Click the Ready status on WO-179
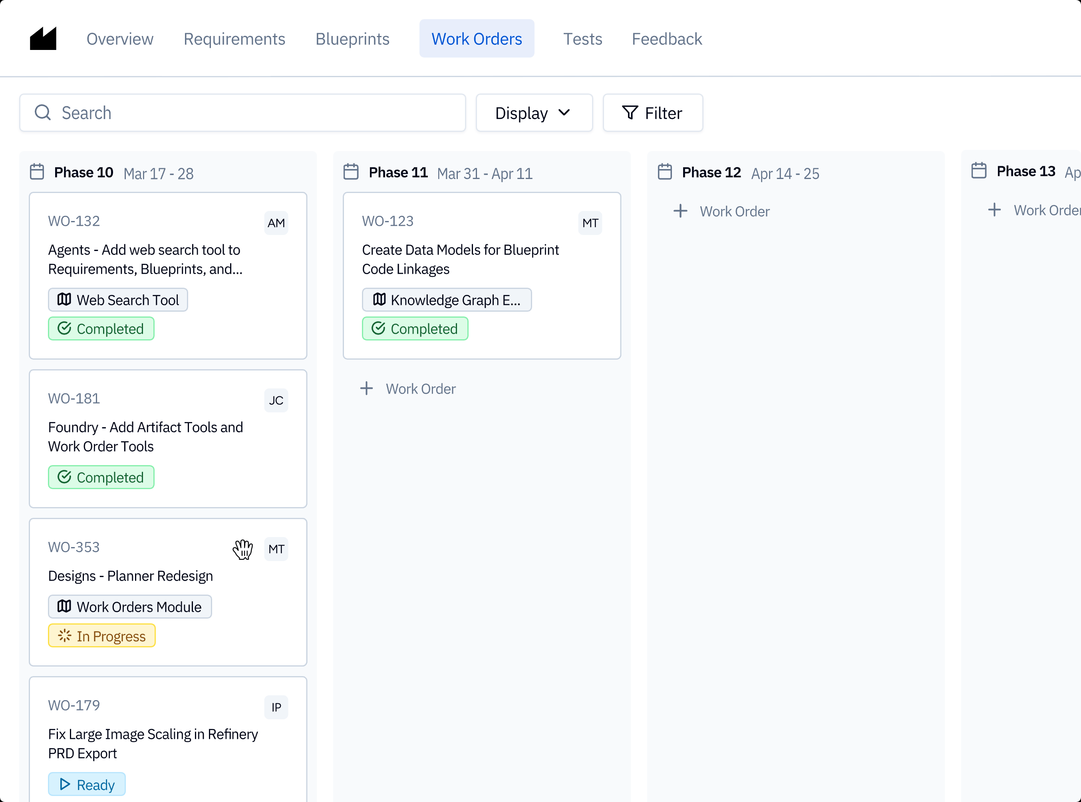 [87, 784]
